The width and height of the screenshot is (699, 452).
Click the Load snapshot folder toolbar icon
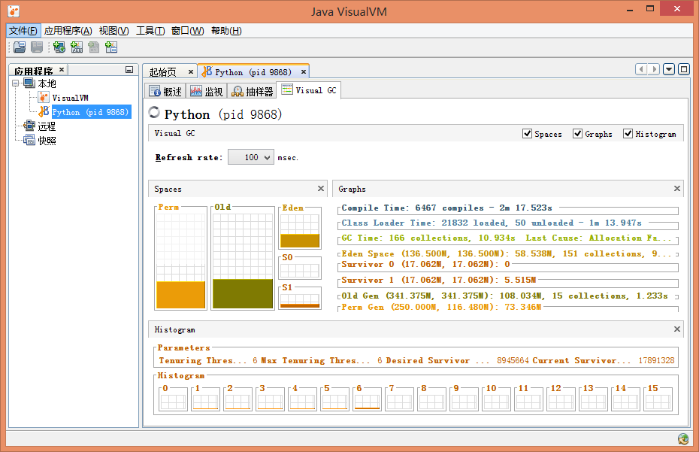pos(20,47)
